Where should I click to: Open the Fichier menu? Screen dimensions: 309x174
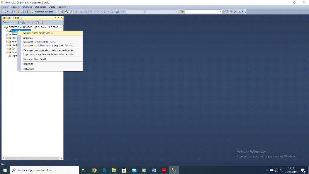[5, 7]
